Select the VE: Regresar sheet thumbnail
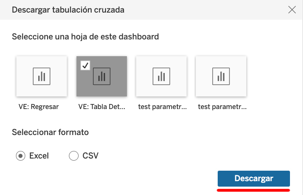Viewport: 303px width, 195px height. pos(42,76)
